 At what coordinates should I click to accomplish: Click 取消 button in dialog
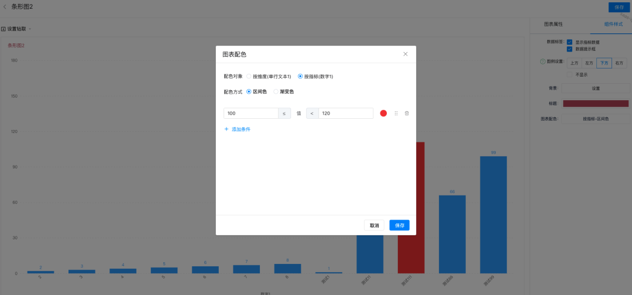(x=374, y=225)
